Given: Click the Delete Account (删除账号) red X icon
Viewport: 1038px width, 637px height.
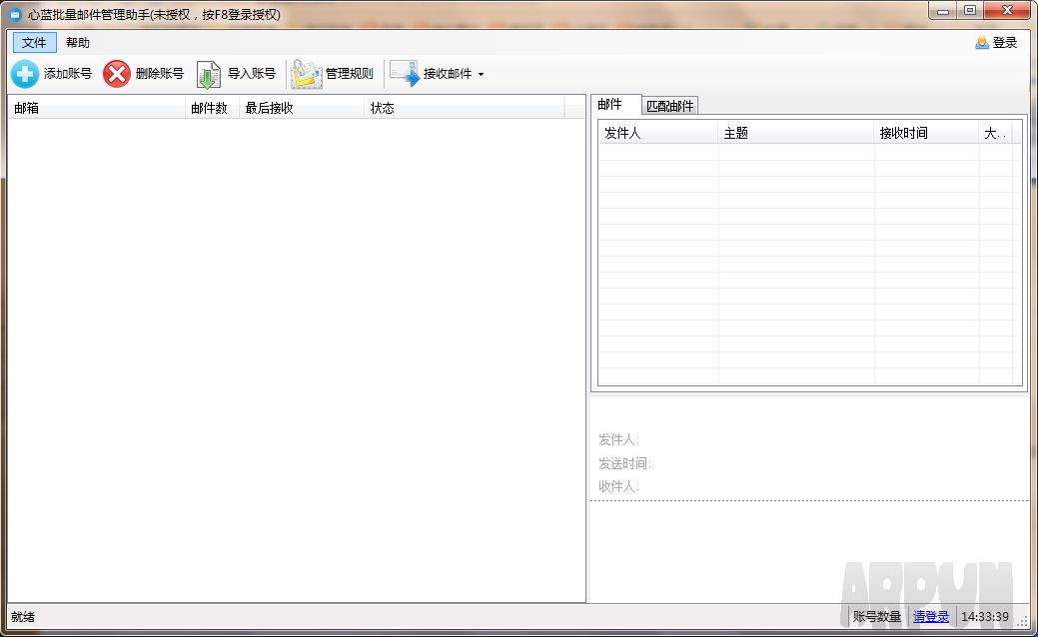Looking at the screenshot, I should [117, 74].
